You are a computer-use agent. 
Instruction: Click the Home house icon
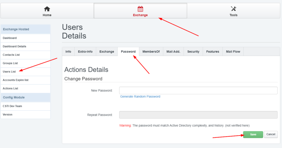point(47,9)
